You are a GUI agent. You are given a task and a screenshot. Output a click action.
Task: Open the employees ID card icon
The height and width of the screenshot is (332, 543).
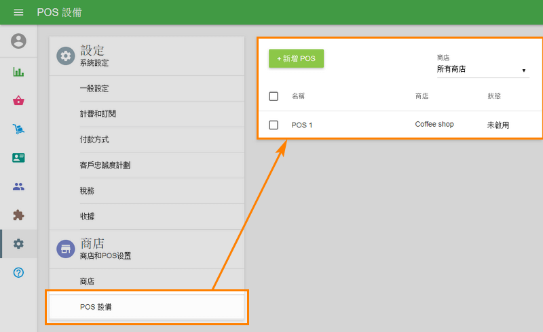pos(18,158)
